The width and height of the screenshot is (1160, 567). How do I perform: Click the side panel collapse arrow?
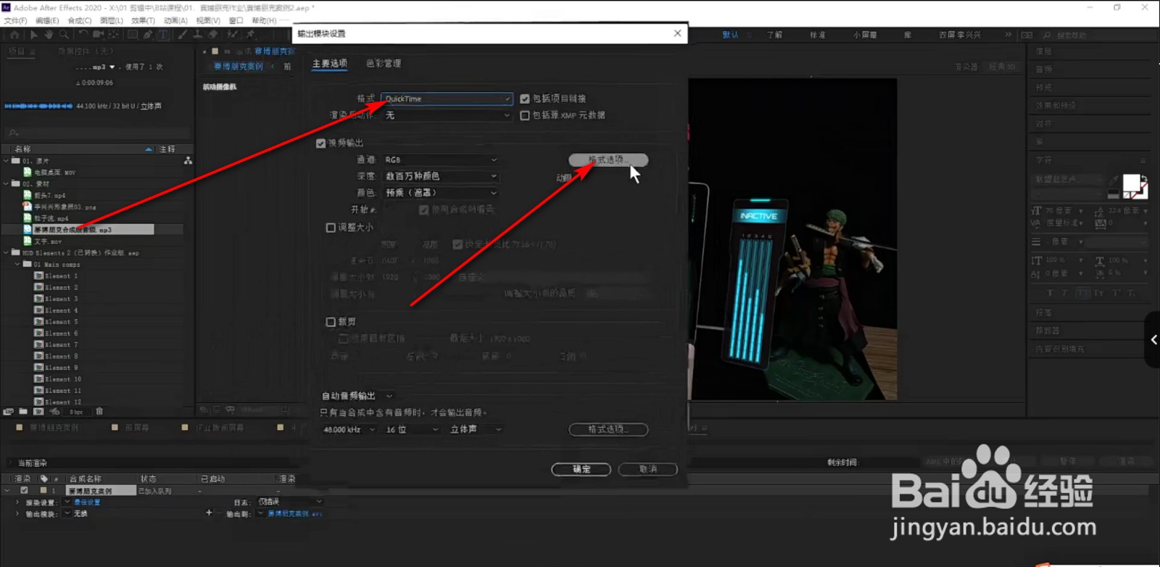click(x=1153, y=339)
